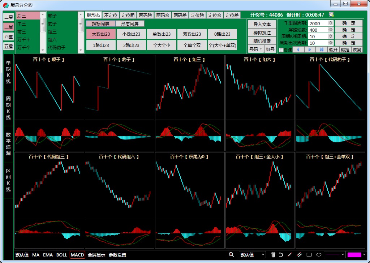The height and width of the screenshot is (263, 370).
Task: Select the rectangle drawing tool
Action: point(309,255)
